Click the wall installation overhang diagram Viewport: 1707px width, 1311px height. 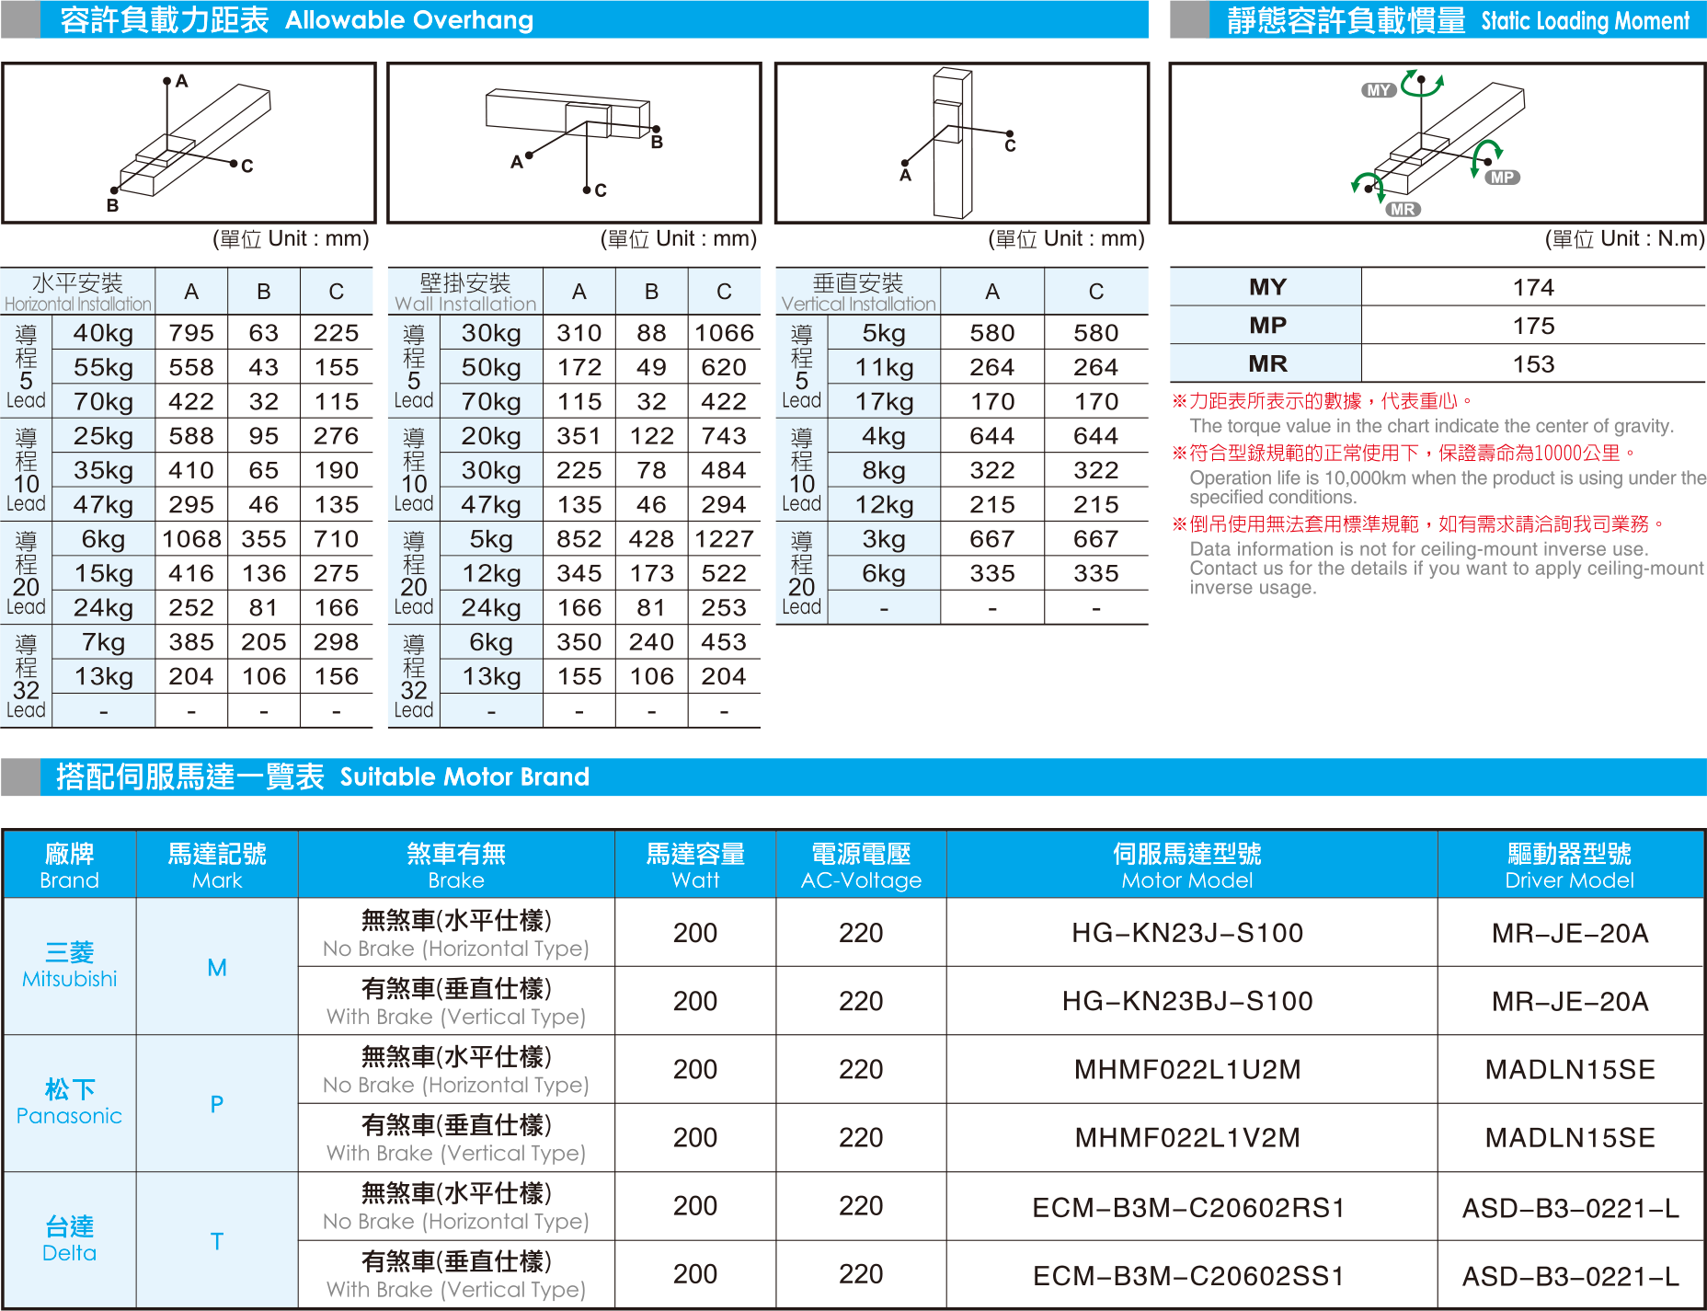tap(574, 143)
